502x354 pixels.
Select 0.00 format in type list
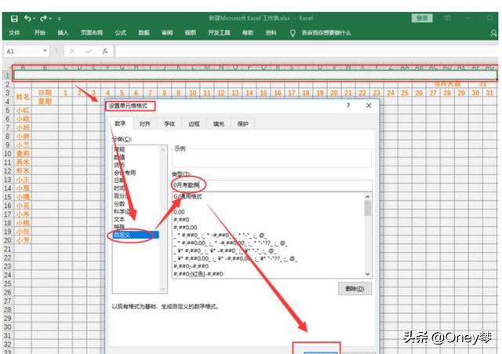(180, 211)
